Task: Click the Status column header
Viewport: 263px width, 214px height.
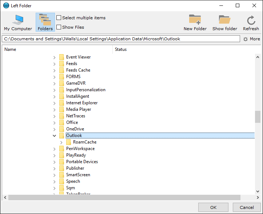Action: [121, 49]
